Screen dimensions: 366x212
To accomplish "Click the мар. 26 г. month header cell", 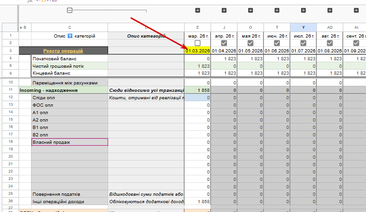I will (x=198, y=36).
